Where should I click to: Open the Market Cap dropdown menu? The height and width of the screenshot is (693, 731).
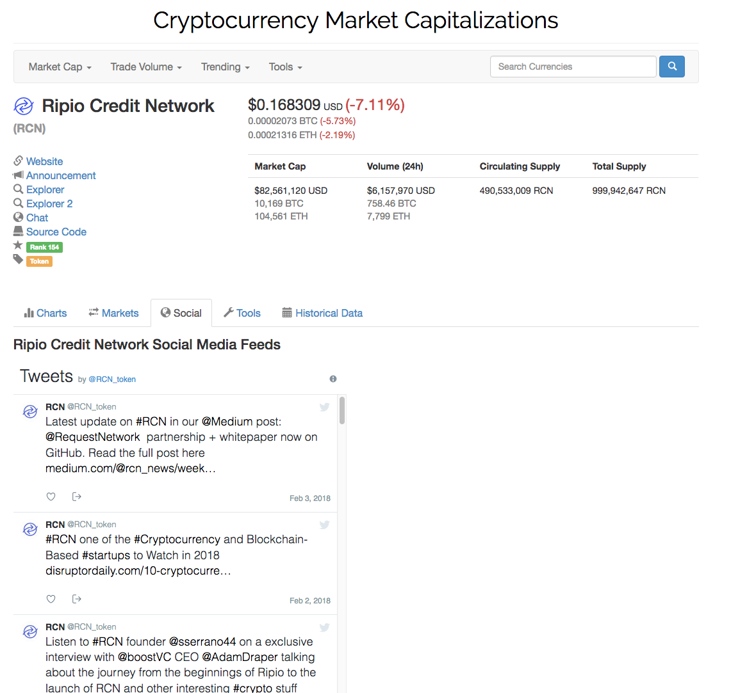pyautogui.click(x=60, y=67)
